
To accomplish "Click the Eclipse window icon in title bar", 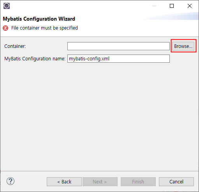I will [x=7, y=6].
